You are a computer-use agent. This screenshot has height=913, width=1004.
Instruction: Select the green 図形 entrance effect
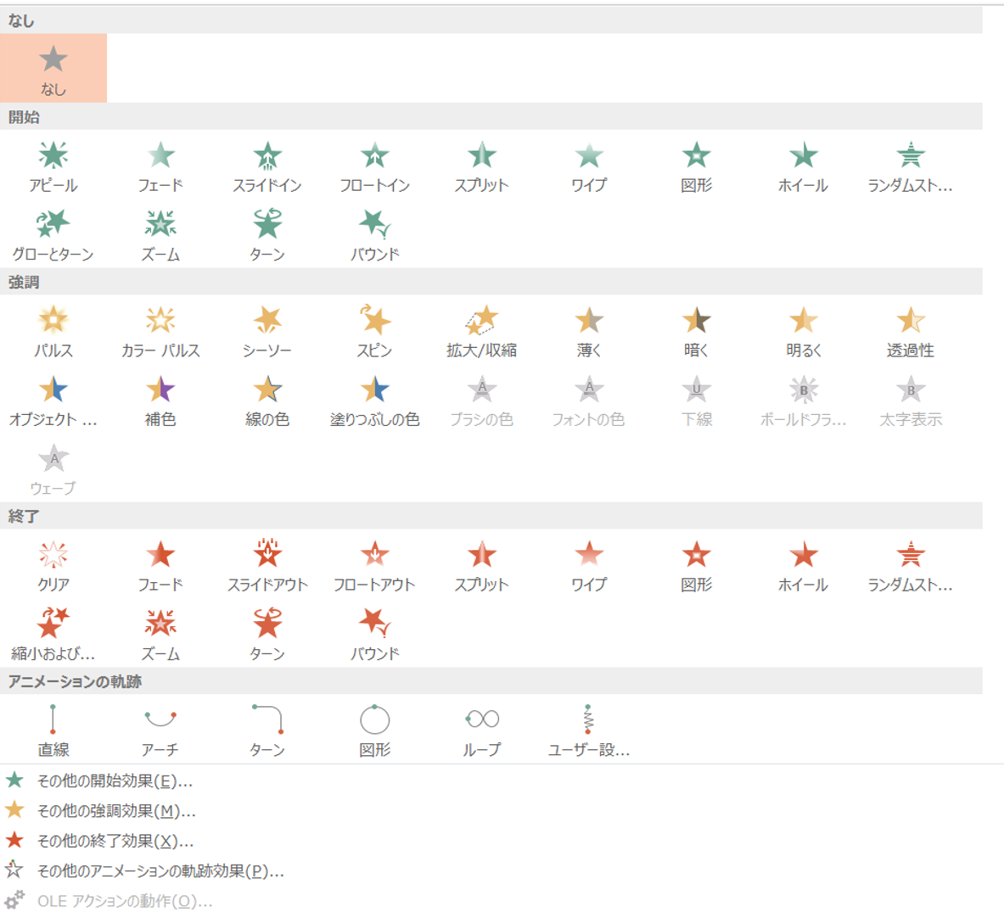(x=696, y=167)
